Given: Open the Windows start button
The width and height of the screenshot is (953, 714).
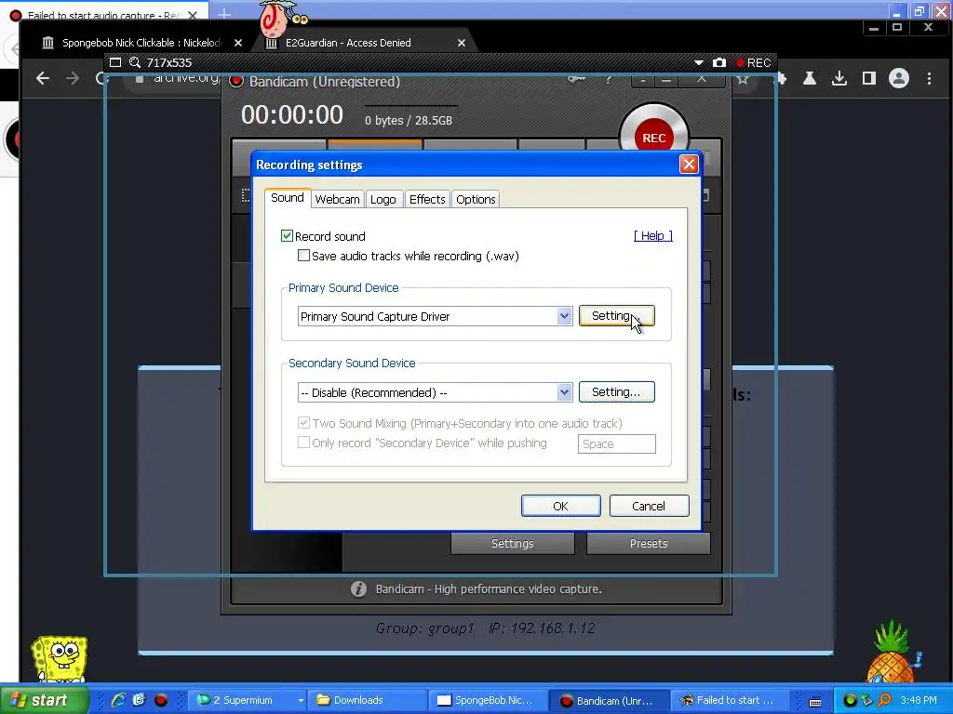Looking at the screenshot, I should pos(44,700).
